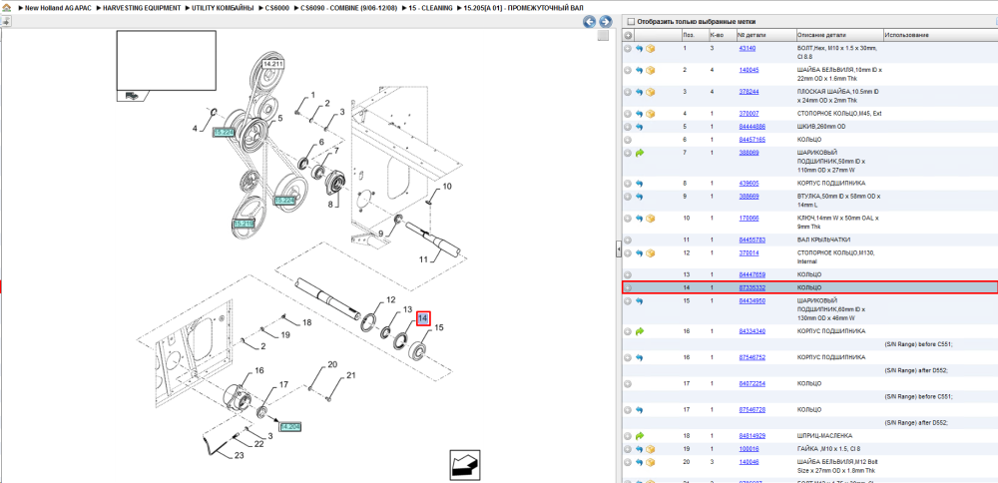
Task: Click the blue arrow icon in row 84434950
Action: pos(639,301)
